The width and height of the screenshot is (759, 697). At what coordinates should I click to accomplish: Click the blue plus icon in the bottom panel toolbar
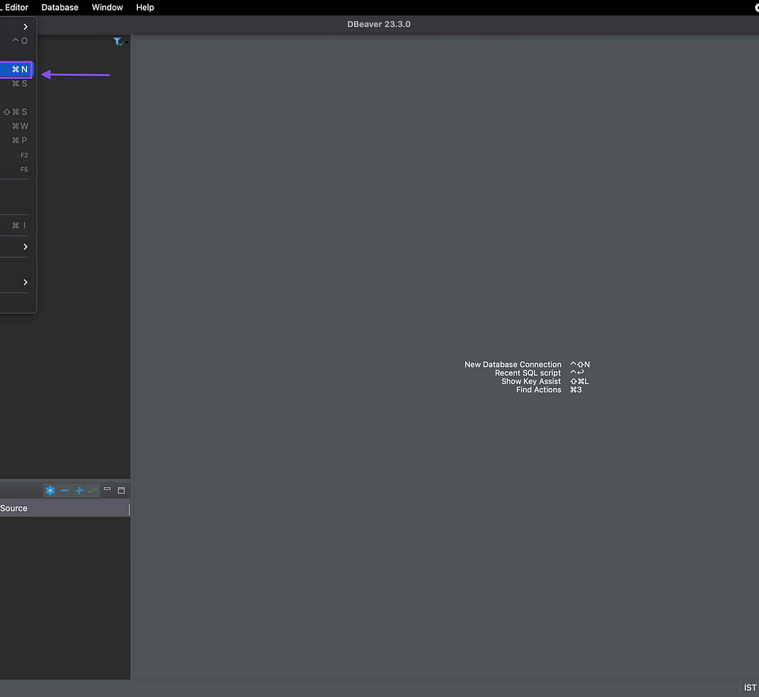(x=79, y=490)
